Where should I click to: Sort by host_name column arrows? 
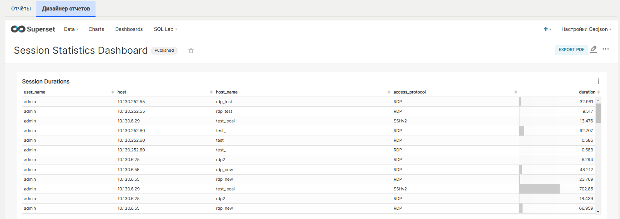click(389, 92)
